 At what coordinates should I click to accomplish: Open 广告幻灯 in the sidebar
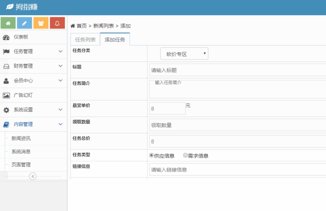(x=23, y=95)
